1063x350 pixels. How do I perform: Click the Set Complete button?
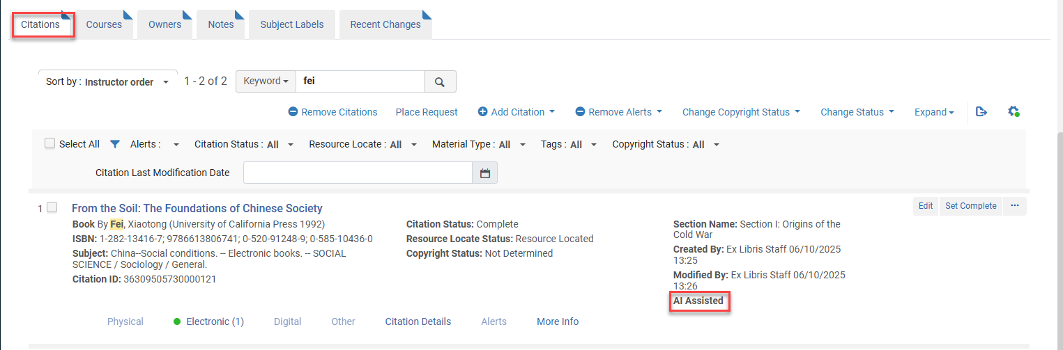point(971,206)
